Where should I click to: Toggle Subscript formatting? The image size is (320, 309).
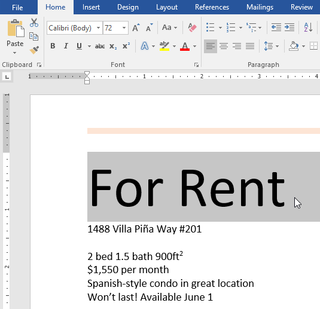click(113, 46)
